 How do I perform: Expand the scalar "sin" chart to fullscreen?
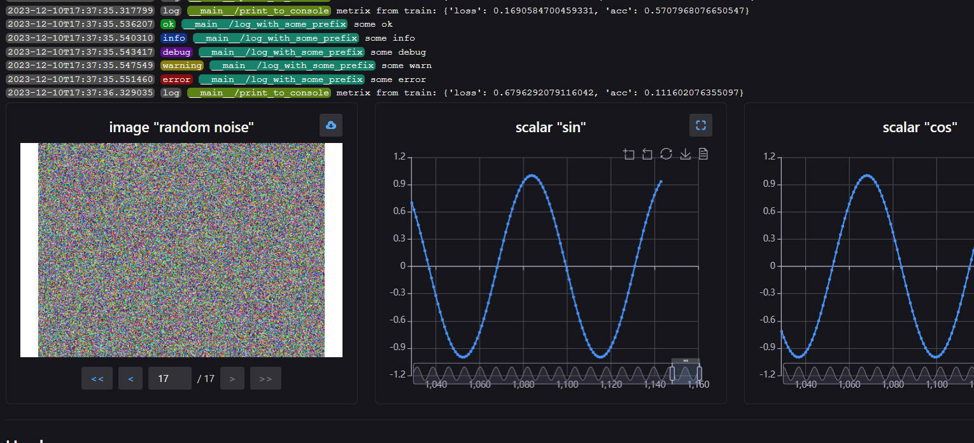[700, 125]
